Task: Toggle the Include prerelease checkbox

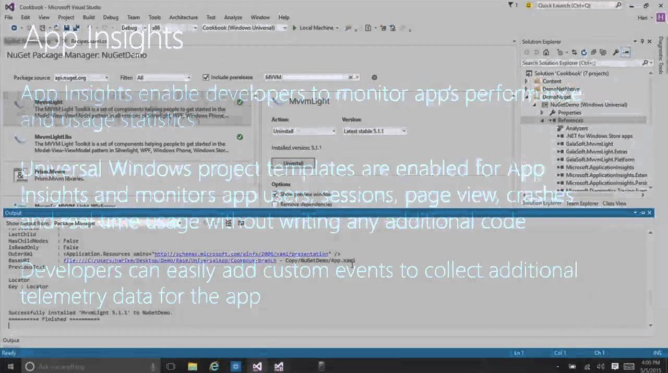Action: pyautogui.click(x=206, y=77)
